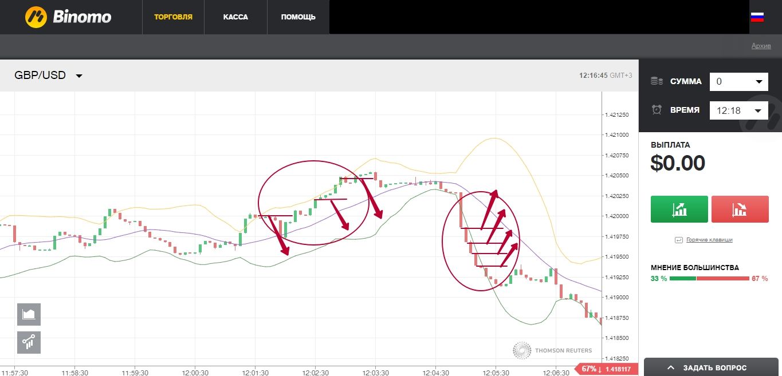
Task: Click the green buy up button
Action: pos(679,209)
